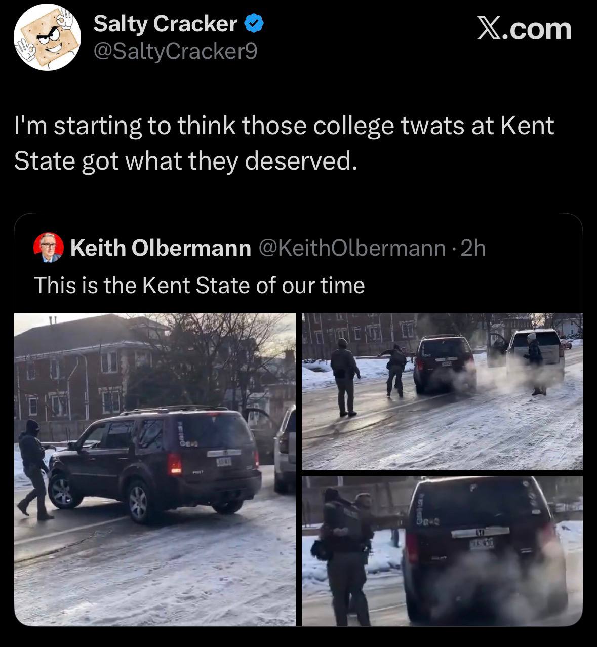This screenshot has height=647, width=597.
Task: Click the Keith Olbermann display name
Action: tap(161, 248)
